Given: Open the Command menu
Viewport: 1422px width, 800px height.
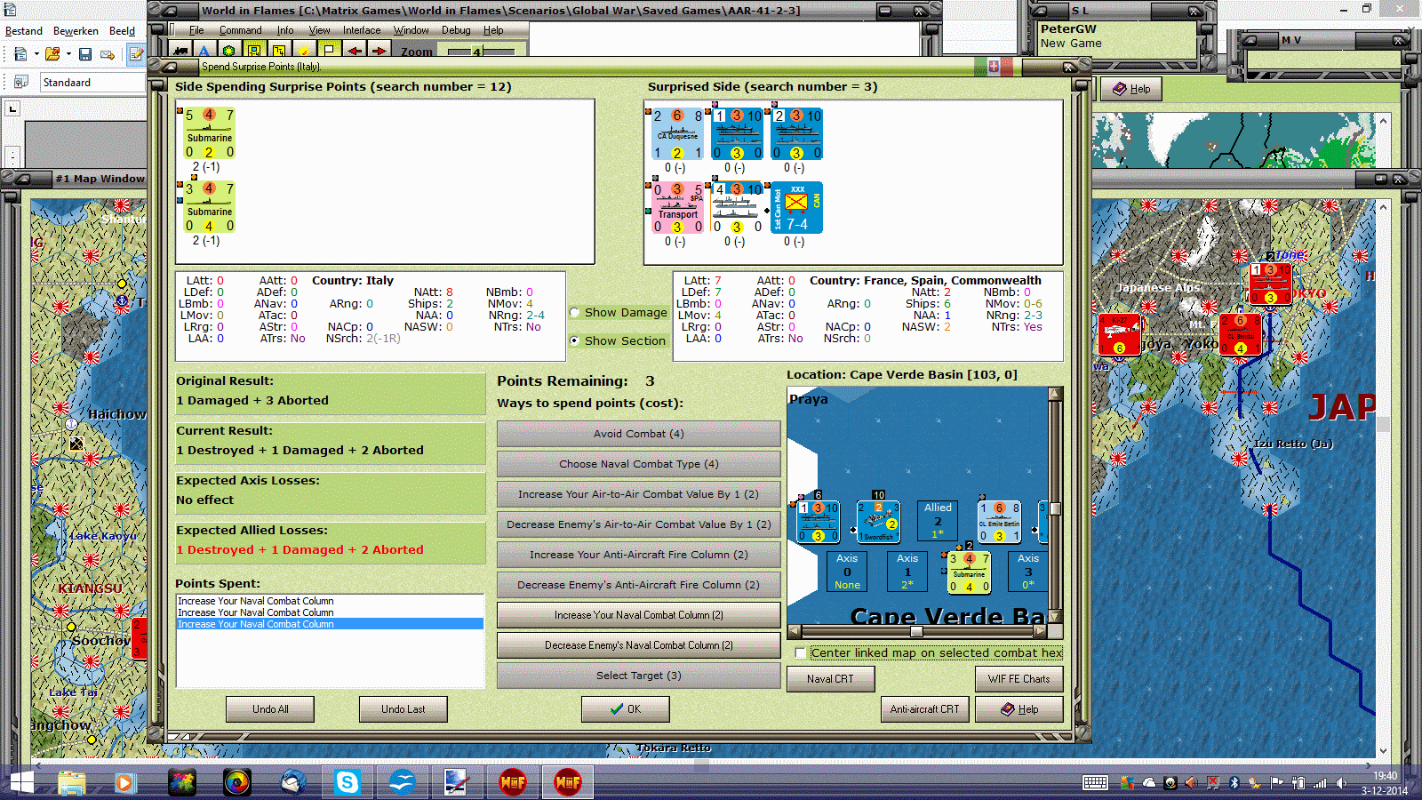Looking at the screenshot, I should (241, 30).
